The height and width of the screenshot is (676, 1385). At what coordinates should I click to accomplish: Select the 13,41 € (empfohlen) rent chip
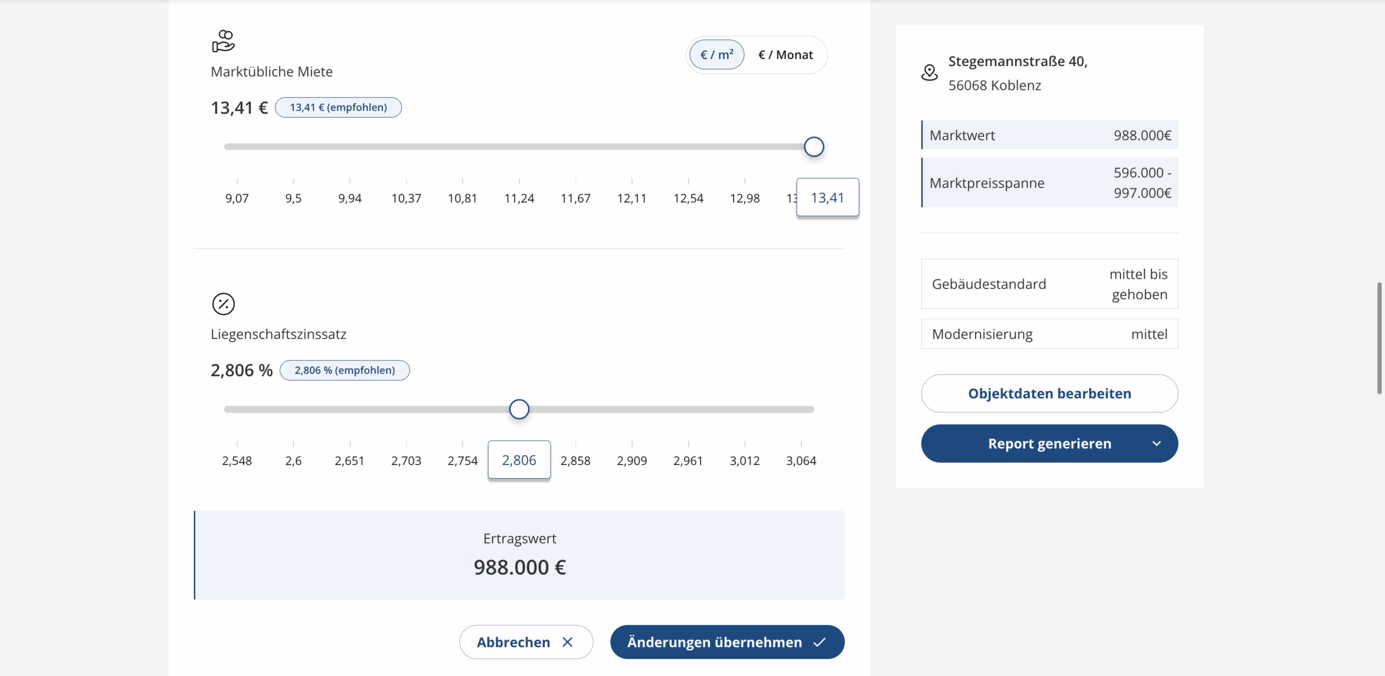(338, 107)
